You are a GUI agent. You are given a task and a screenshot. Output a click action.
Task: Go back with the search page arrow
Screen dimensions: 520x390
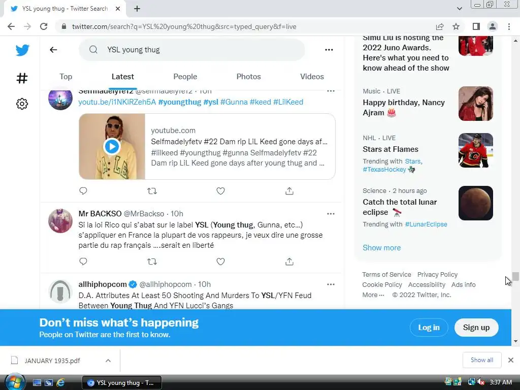click(x=53, y=50)
